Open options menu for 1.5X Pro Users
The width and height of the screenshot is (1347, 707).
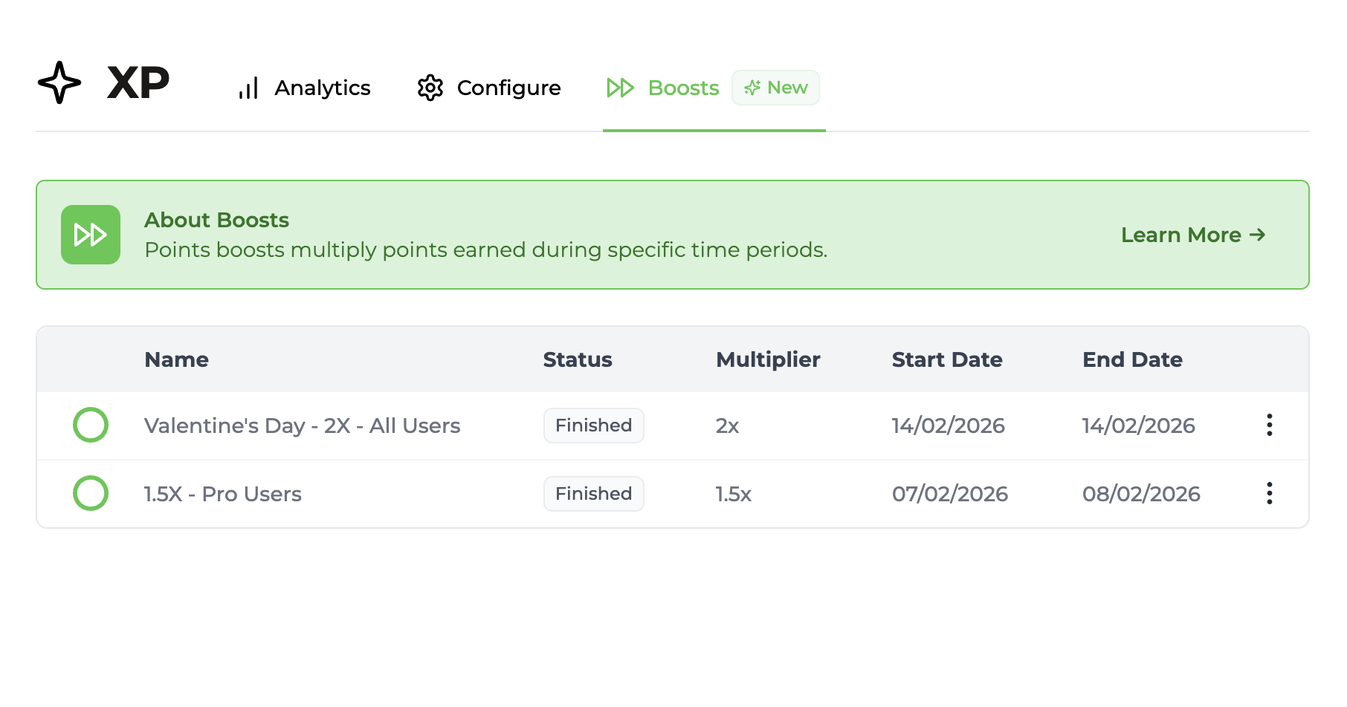(1269, 493)
